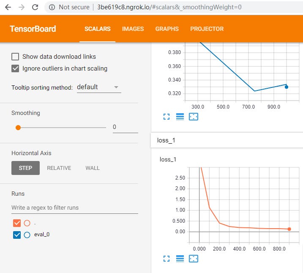The height and width of the screenshot is (273, 303).
Task: Click the regex filter runs input field
Action: (74, 207)
